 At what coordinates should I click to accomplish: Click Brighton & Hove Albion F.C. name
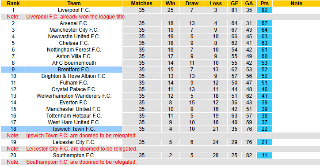(74, 76)
